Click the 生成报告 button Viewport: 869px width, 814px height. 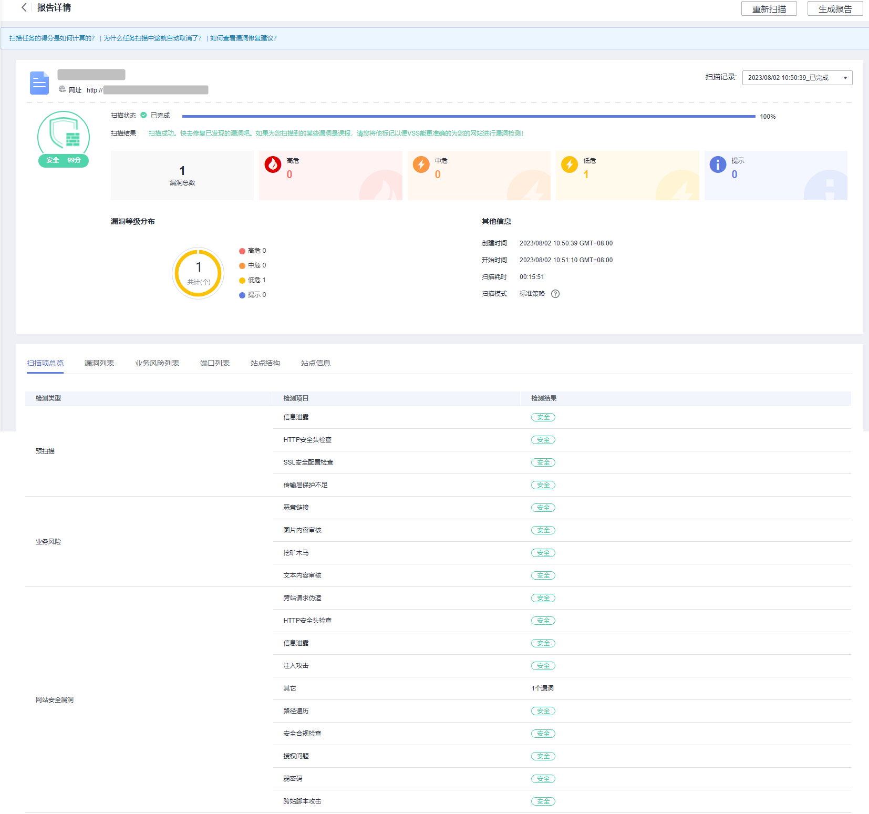point(834,9)
